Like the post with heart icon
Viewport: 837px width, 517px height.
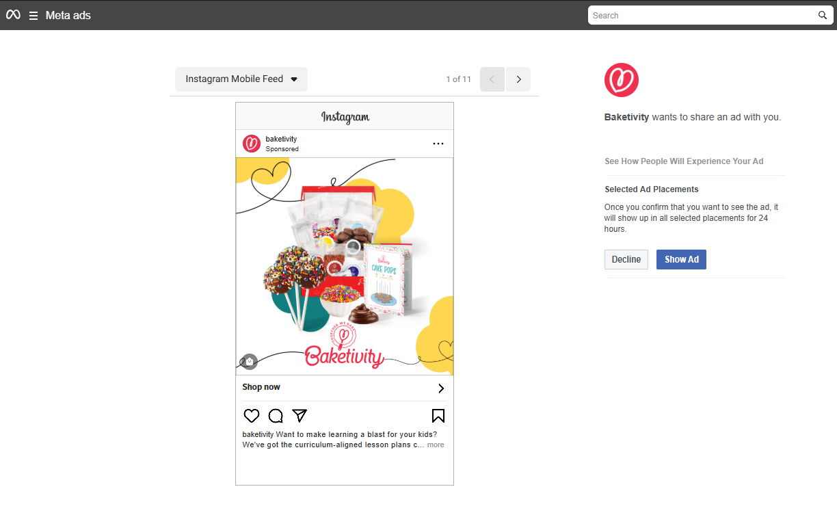tap(252, 416)
